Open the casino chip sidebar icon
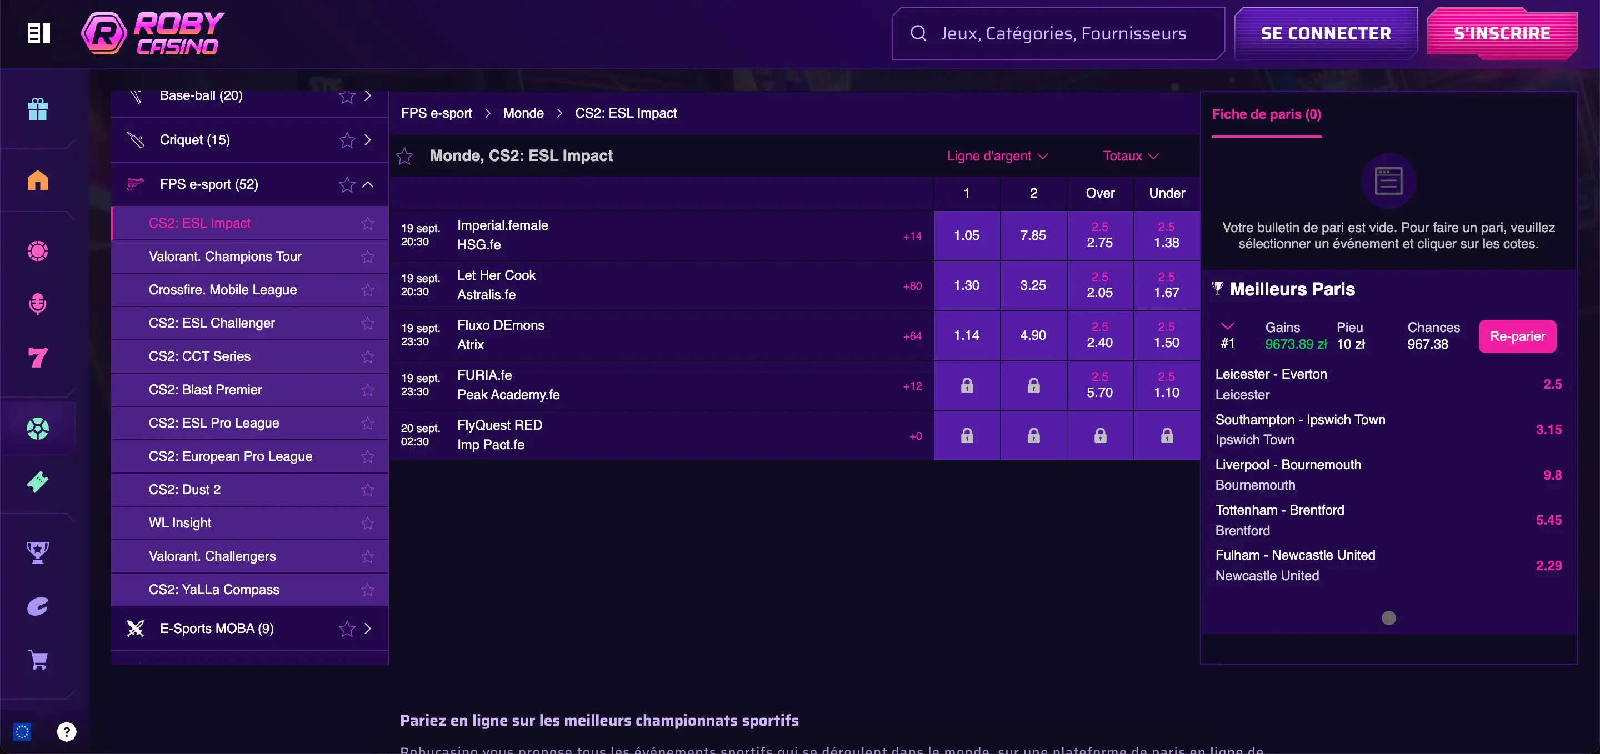The width and height of the screenshot is (1600, 754). coord(38,251)
